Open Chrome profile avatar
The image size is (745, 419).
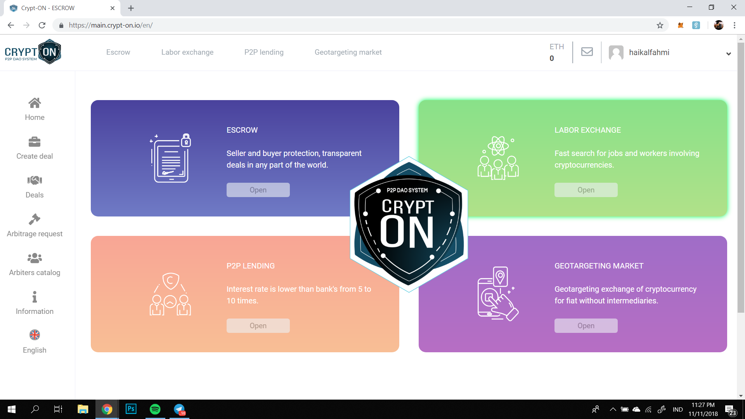click(719, 25)
